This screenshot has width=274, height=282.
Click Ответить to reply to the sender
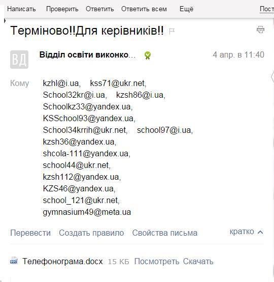click(x=100, y=9)
